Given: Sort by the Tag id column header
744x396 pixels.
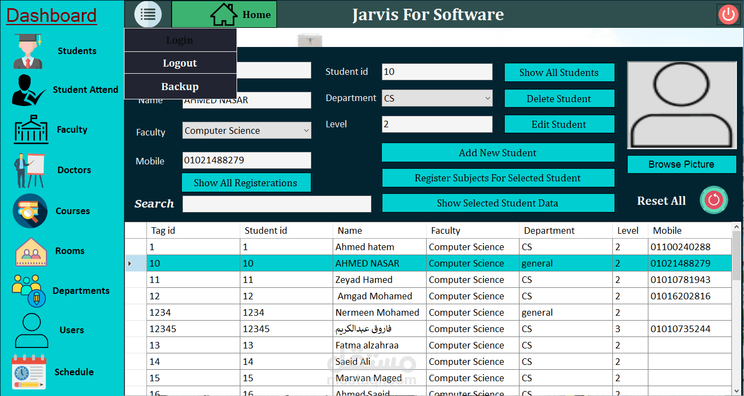Looking at the screenshot, I should tap(193, 230).
